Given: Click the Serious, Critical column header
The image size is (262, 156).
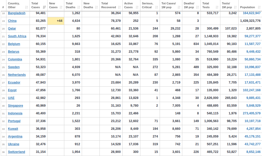Looking at the screenshot, I should [x=150, y=5].
